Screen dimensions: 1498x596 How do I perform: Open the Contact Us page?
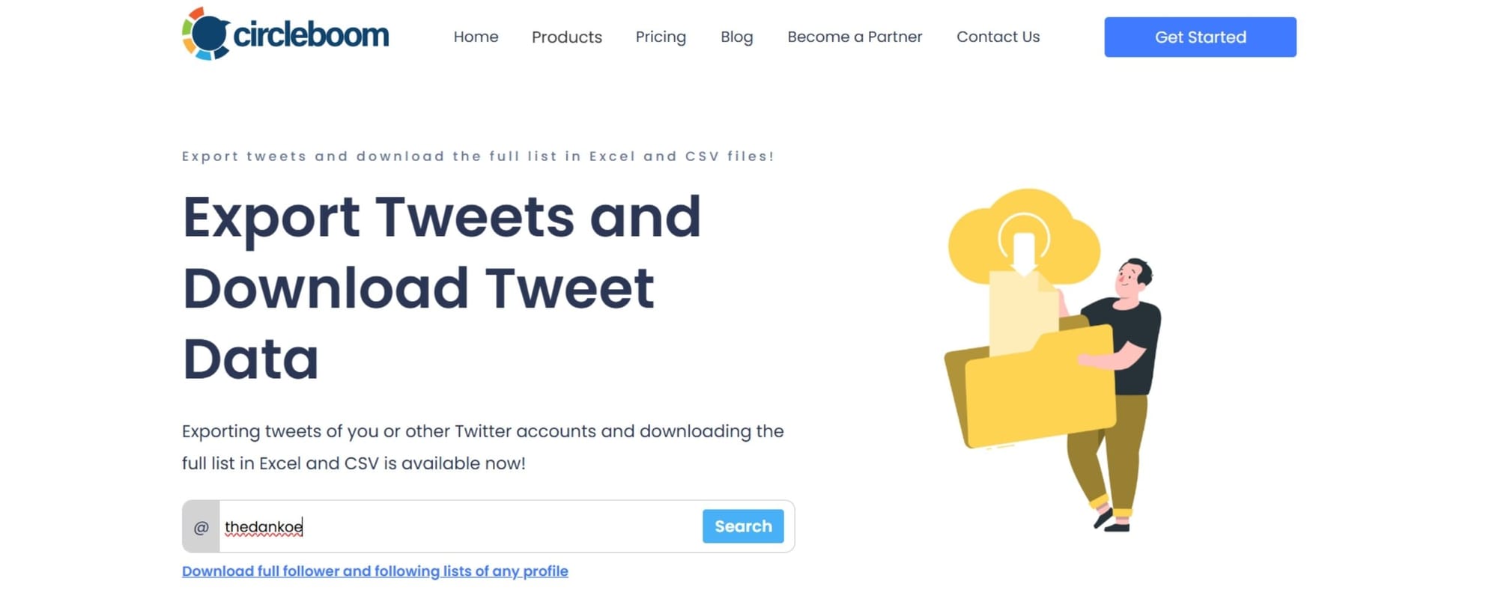click(x=998, y=37)
